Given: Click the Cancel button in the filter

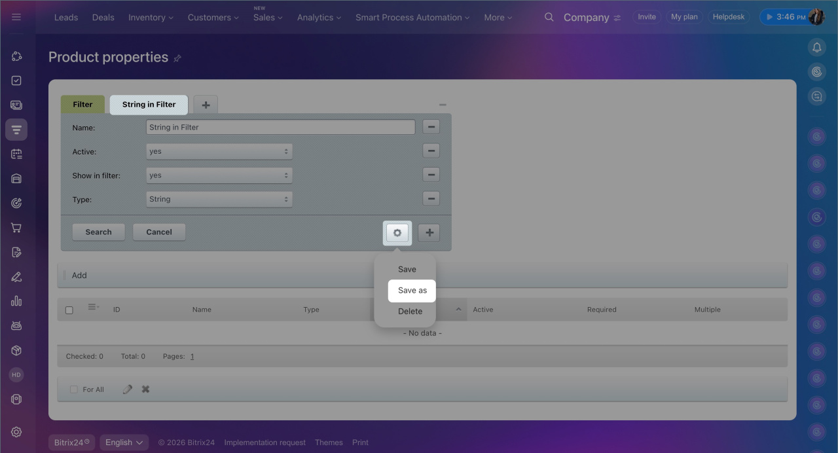Looking at the screenshot, I should pyautogui.click(x=159, y=232).
